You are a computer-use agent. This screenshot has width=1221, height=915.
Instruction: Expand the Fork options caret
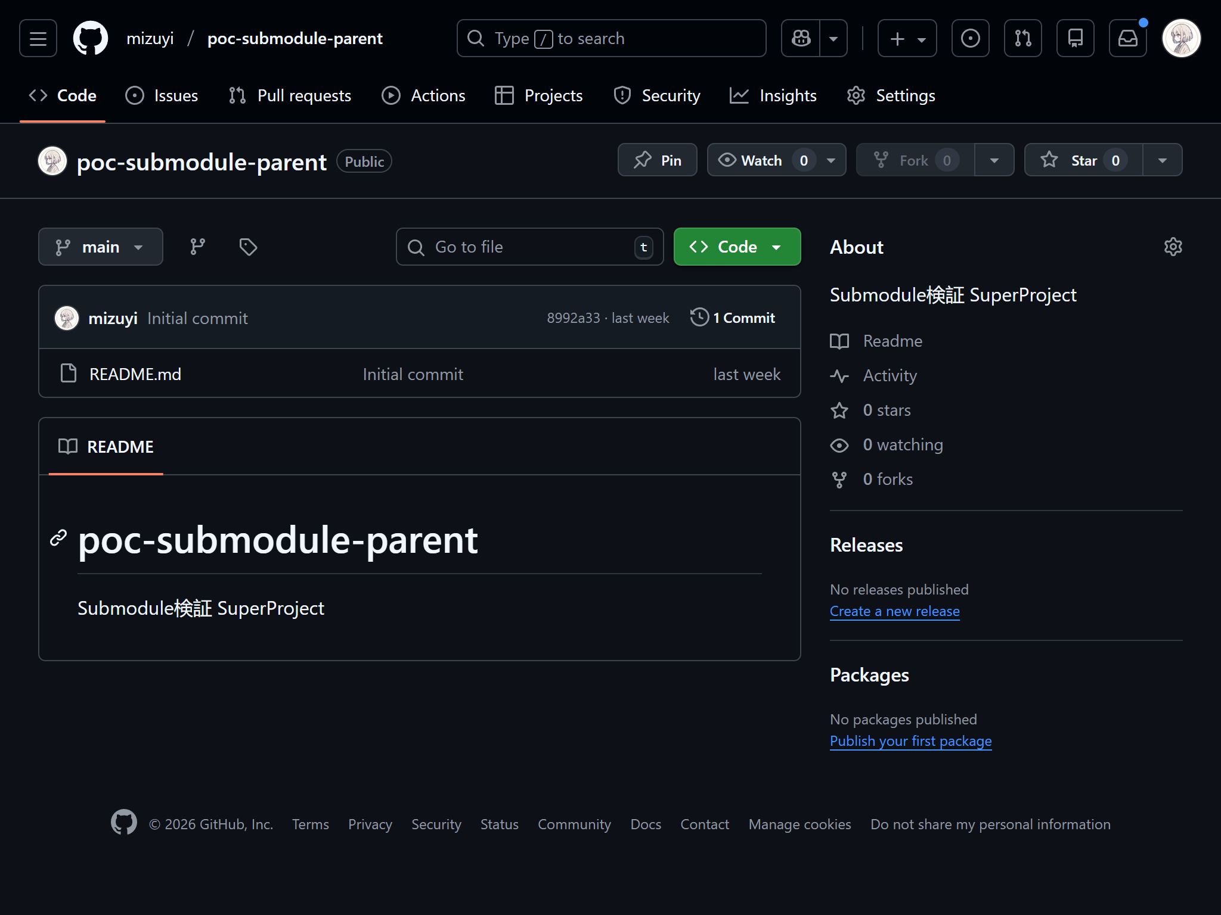point(993,160)
